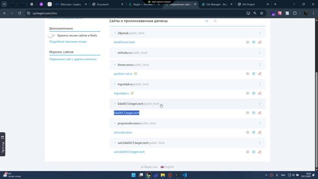Click the red unlink icon for sait.lida0615.beget.tech domain

coord(260,152)
